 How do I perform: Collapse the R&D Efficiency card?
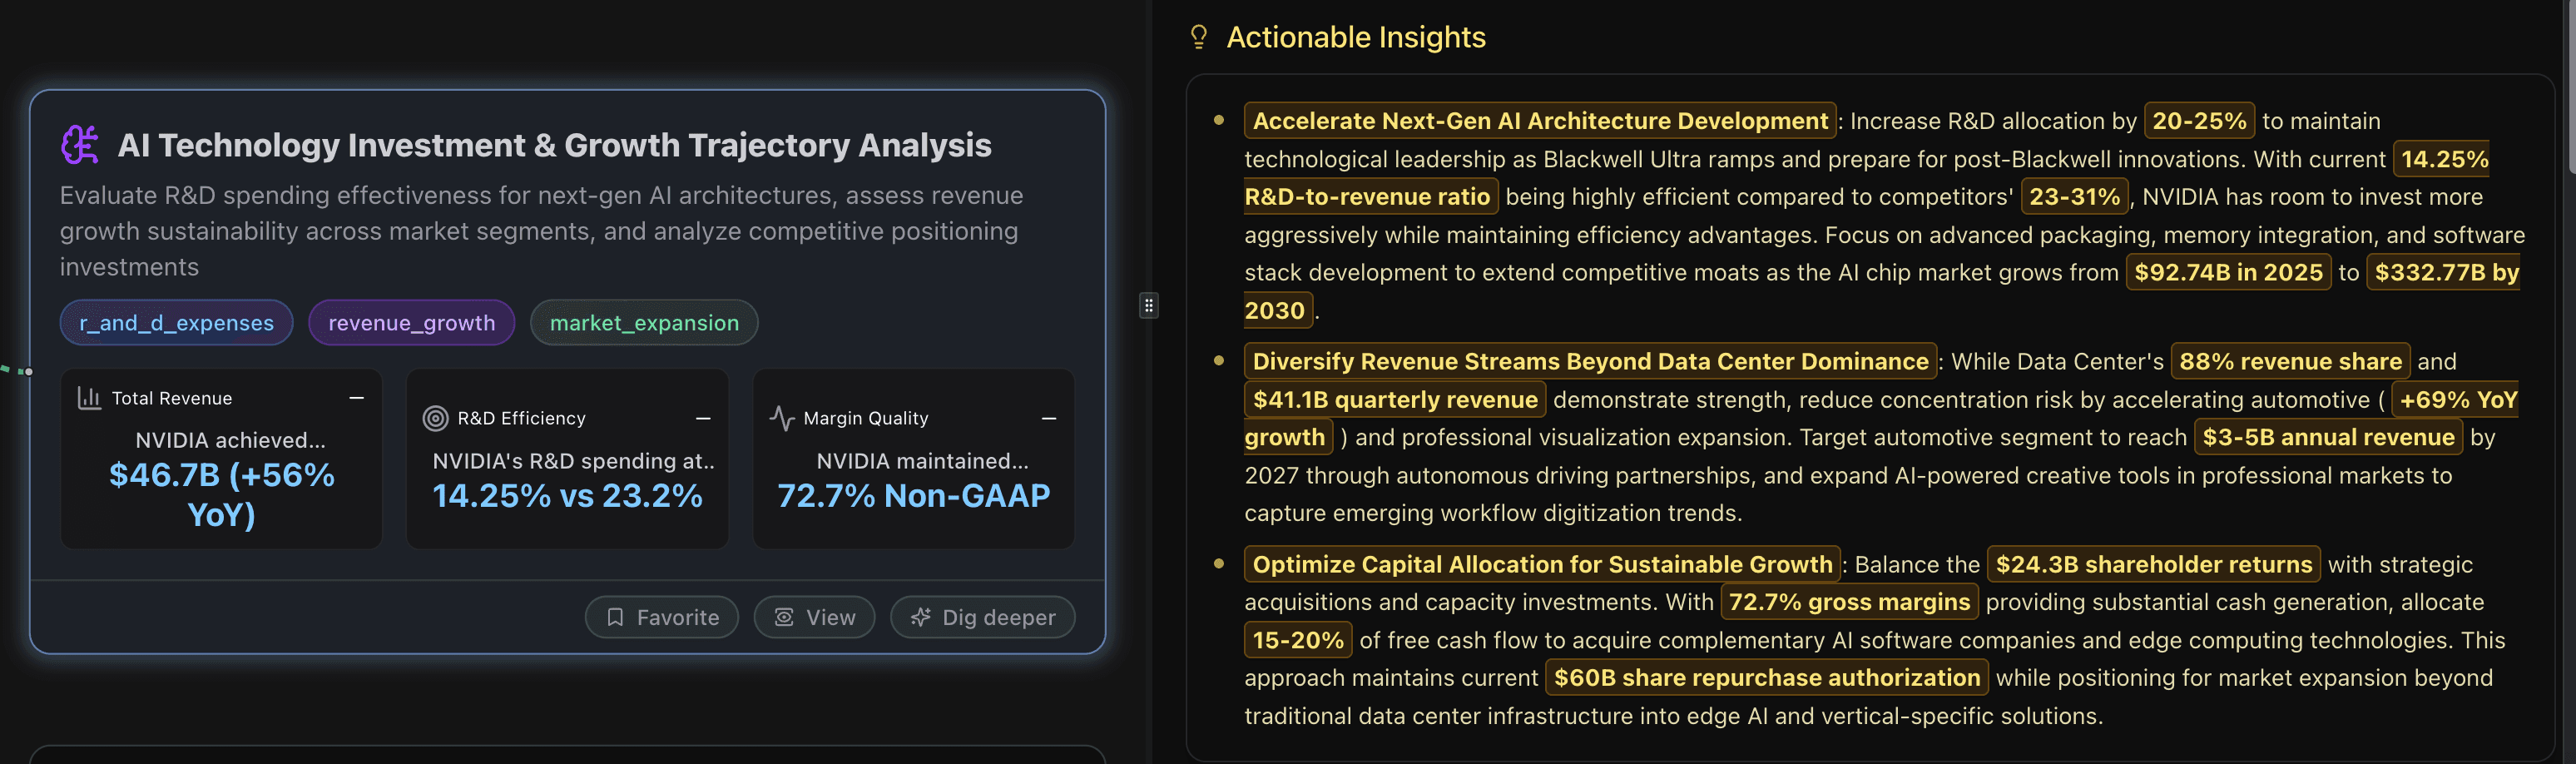pos(703,418)
